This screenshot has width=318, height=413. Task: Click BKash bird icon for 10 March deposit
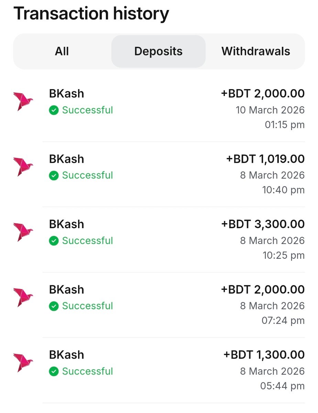pyautogui.click(x=23, y=102)
